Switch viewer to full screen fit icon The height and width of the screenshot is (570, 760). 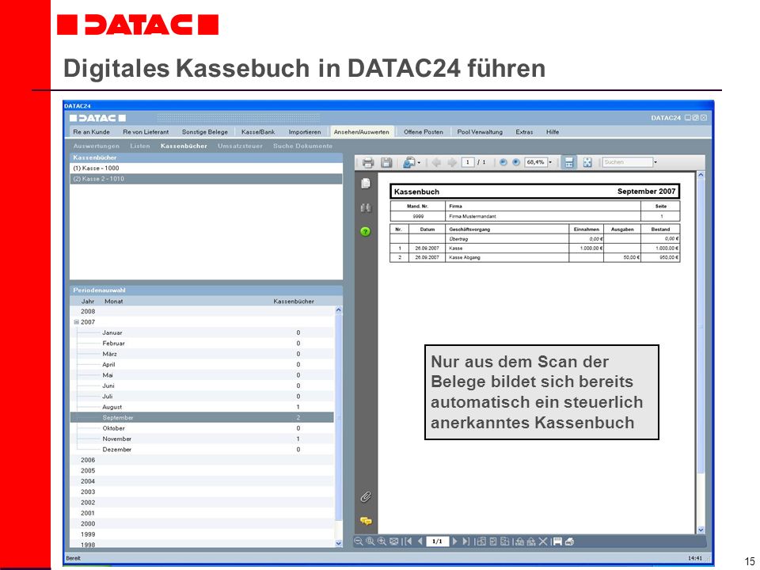(x=587, y=162)
